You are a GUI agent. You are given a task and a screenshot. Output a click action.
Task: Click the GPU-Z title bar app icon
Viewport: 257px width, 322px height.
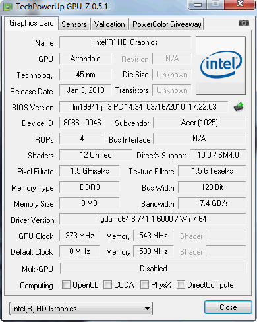point(8,7)
